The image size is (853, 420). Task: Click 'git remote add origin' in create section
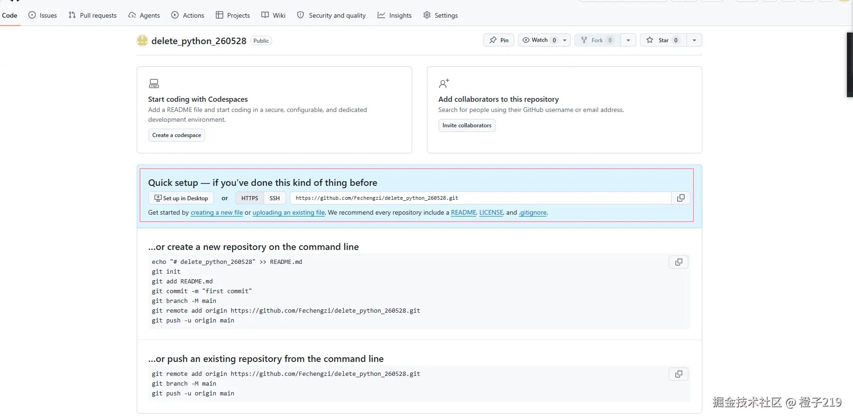pyautogui.click(x=286, y=311)
